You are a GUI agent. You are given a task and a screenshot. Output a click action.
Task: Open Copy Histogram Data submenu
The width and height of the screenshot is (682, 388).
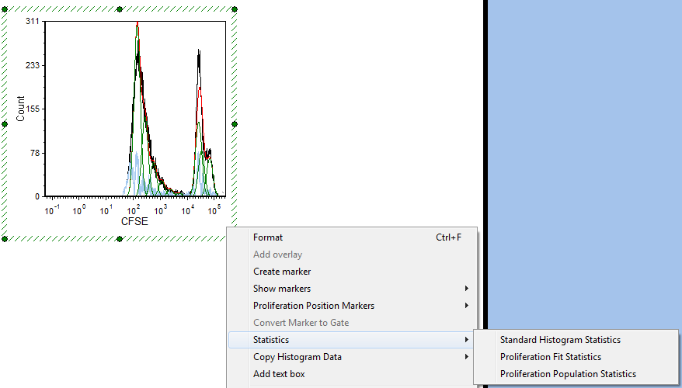pyautogui.click(x=353, y=357)
